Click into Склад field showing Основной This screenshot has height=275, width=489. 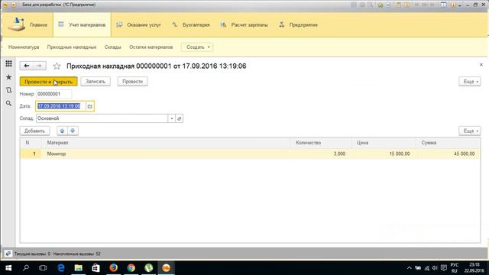tap(102, 118)
